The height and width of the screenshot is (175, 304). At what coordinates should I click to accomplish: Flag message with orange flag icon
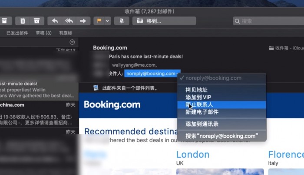(x=99, y=21)
